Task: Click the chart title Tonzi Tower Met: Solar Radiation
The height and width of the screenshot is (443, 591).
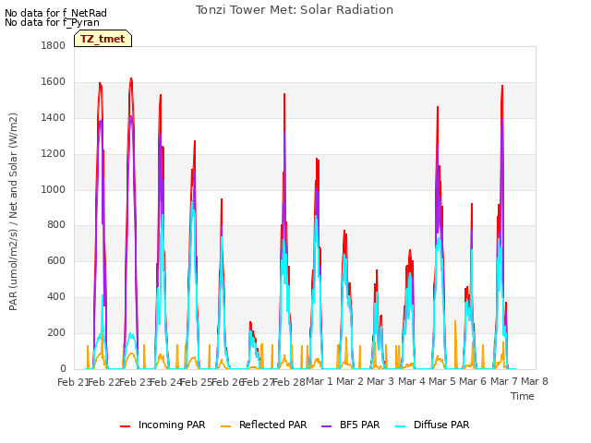Action: (295, 10)
